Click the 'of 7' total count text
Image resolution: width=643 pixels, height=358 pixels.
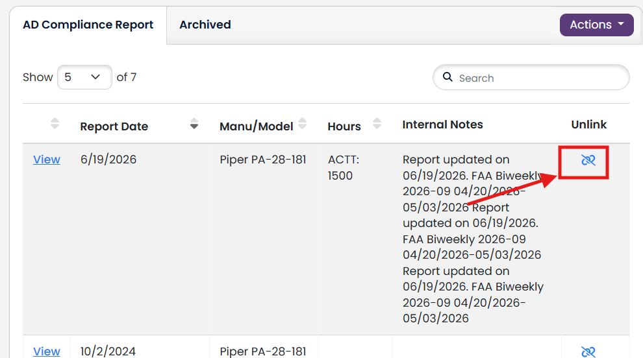(126, 77)
